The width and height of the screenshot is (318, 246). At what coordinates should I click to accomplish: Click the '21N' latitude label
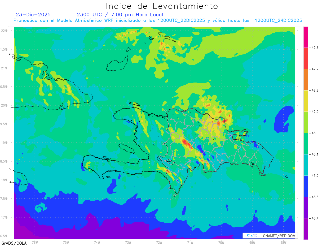coord(5,68)
